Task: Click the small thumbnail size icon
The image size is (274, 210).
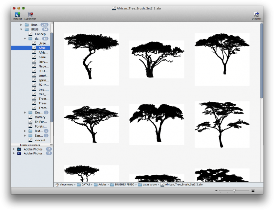Action: point(216,190)
